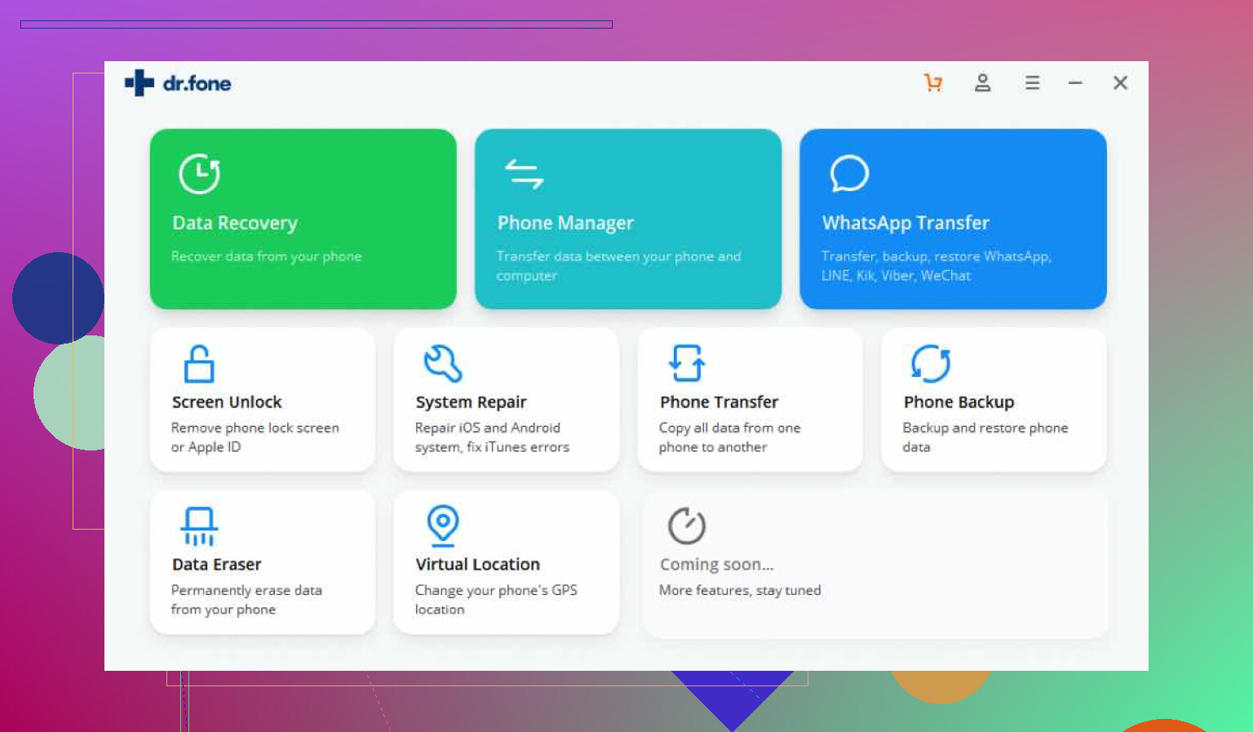The height and width of the screenshot is (732, 1253).
Task: Click 'Permanently erase data from your phone'
Action: (246, 600)
